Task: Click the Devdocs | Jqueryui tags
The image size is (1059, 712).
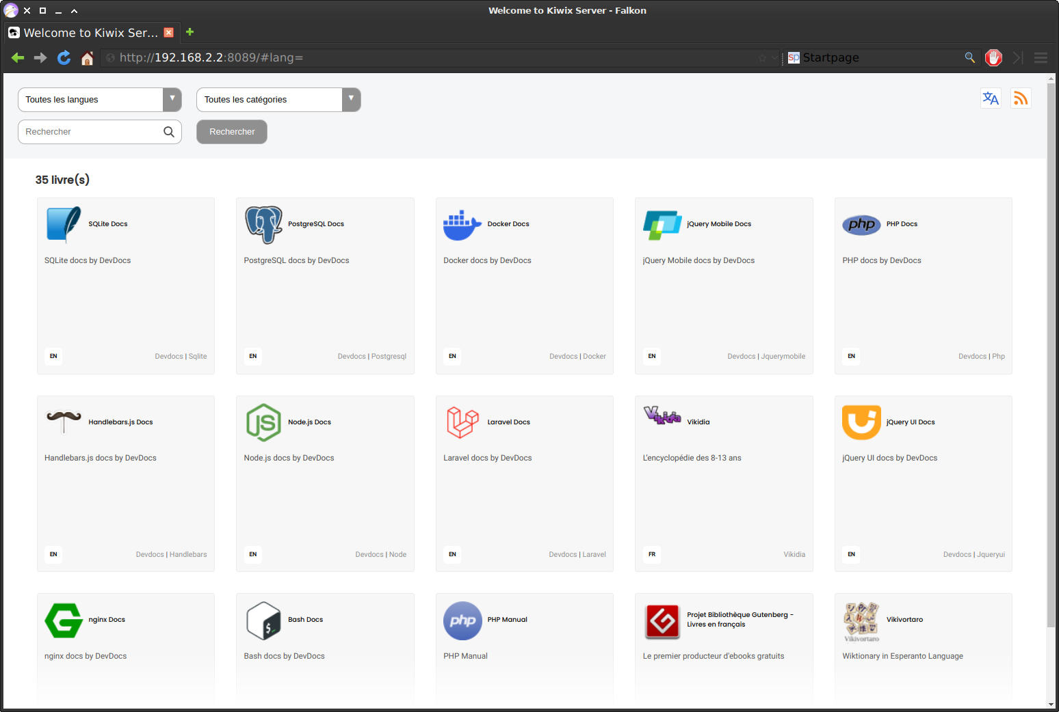Action: tap(974, 555)
